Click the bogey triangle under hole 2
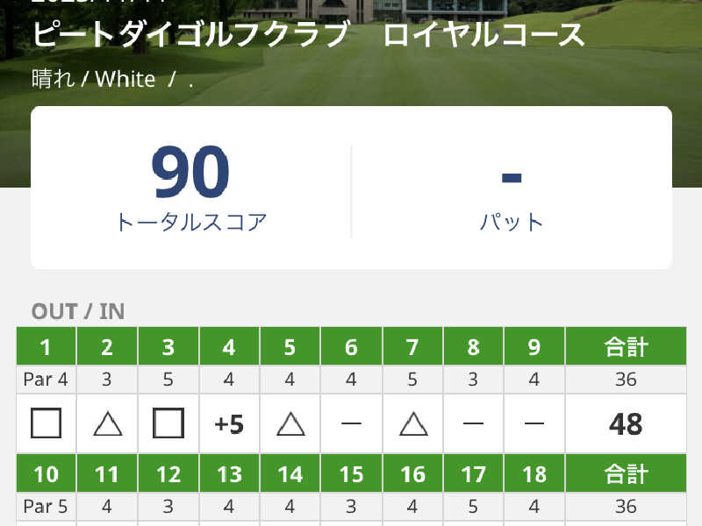This screenshot has width=702, height=526. 107,424
